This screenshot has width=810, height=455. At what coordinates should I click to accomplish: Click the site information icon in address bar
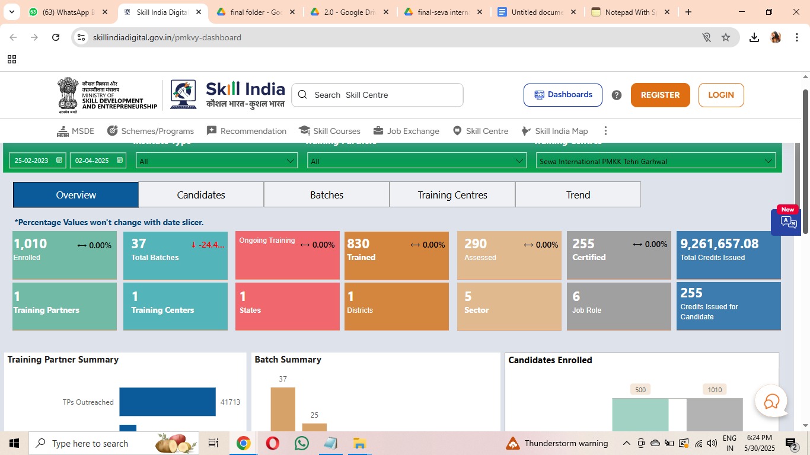pos(82,37)
